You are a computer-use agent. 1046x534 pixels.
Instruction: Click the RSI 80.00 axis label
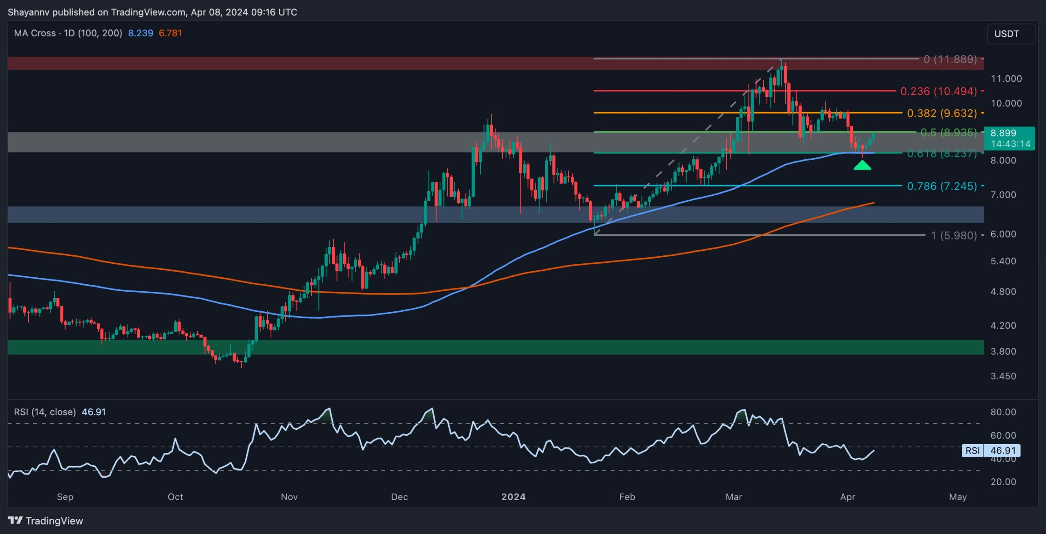coord(1003,412)
